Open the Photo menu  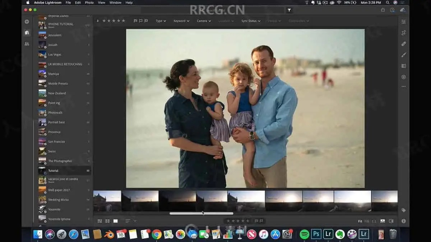click(x=89, y=3)
